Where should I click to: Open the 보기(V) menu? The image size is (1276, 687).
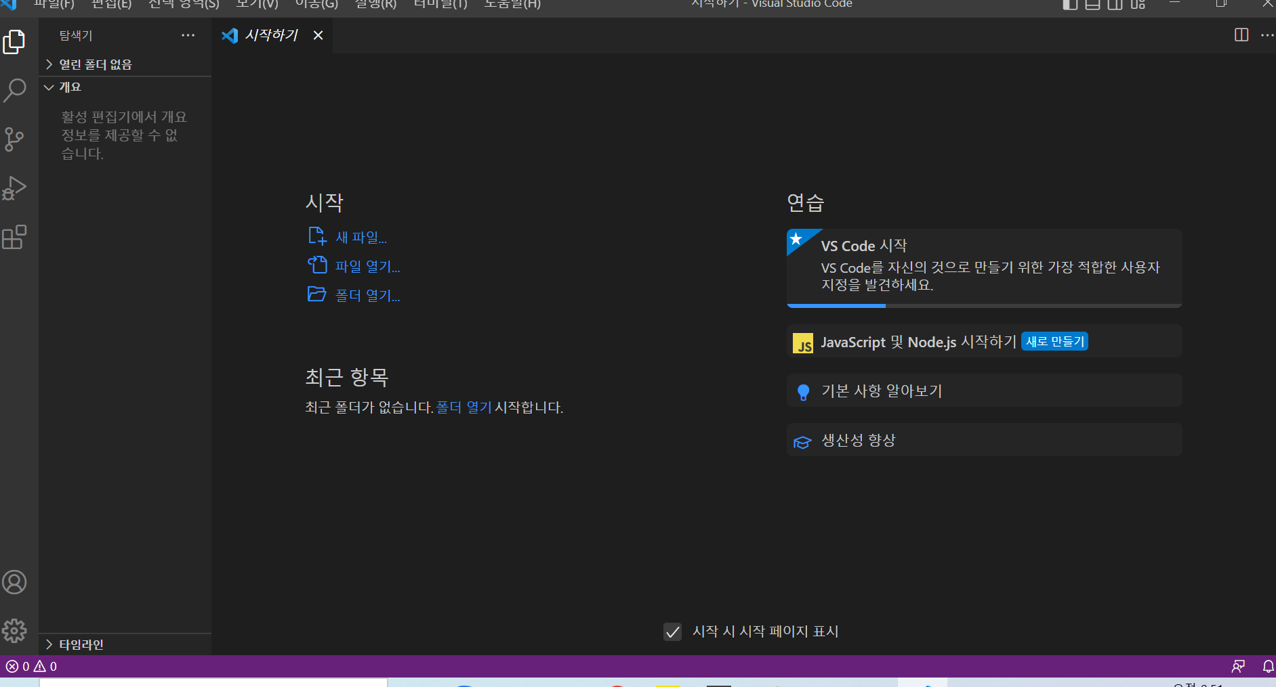pyautogui.click(x=257, y=4)
